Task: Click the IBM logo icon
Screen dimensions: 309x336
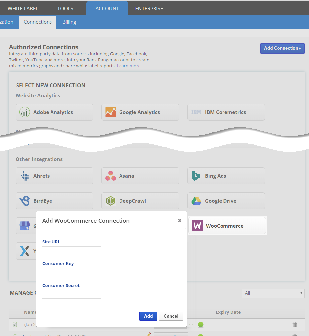Action: click(196, 112)
